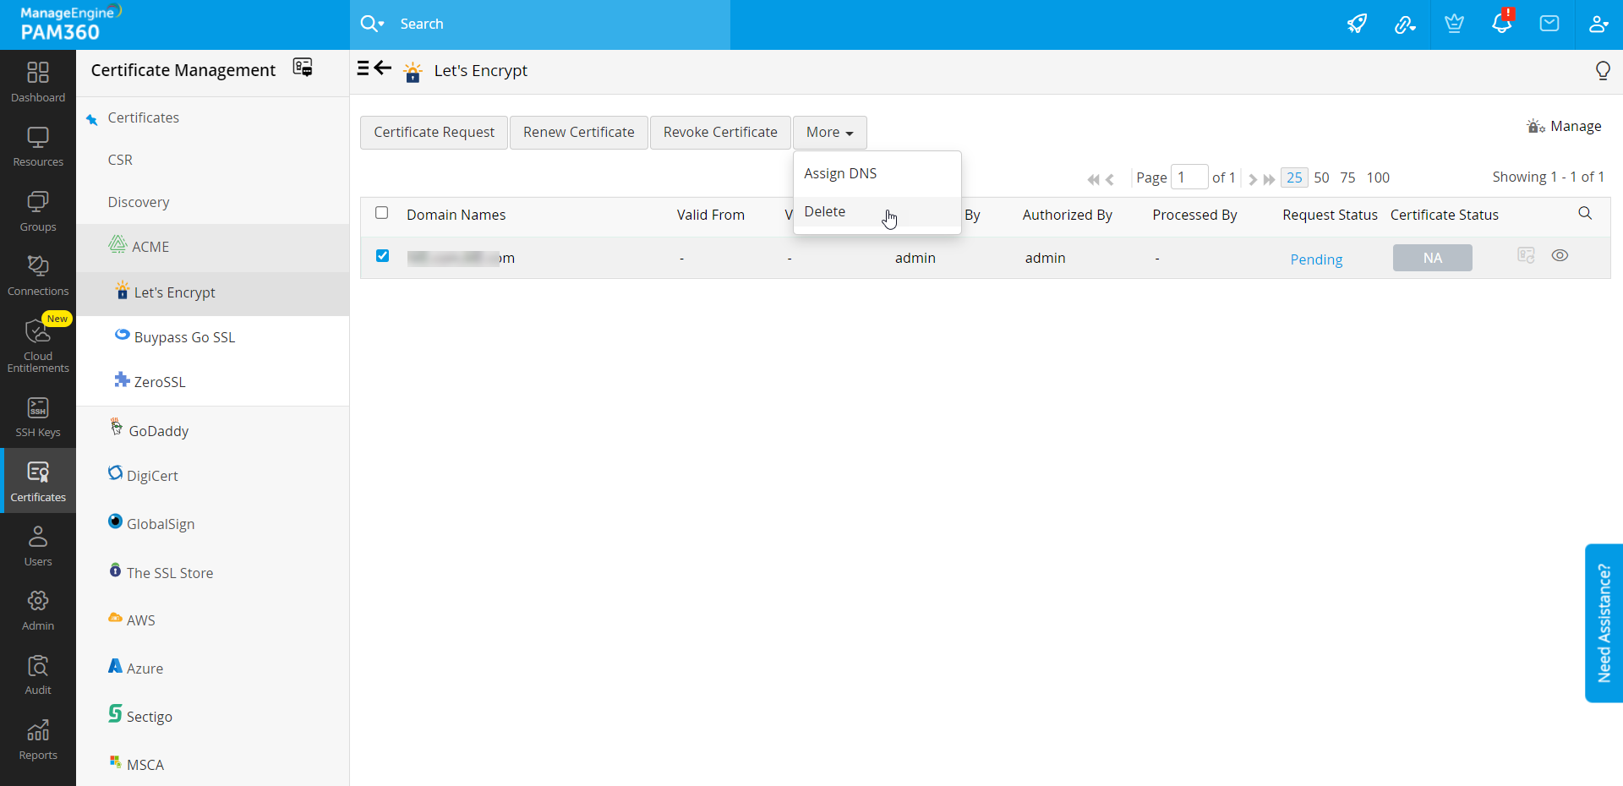View certificate details eye icon
Viewport: 1623px width, 786px height.
click(x=1560, y=256)
